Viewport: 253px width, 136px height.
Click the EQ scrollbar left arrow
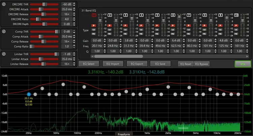(92, 56)
